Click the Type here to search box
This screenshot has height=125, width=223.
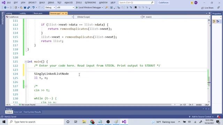(36, 122)
